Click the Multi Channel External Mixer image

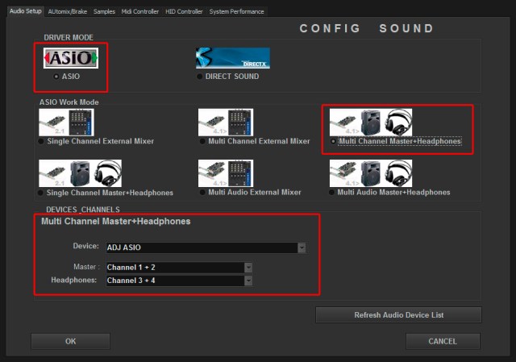click(226, 122)
